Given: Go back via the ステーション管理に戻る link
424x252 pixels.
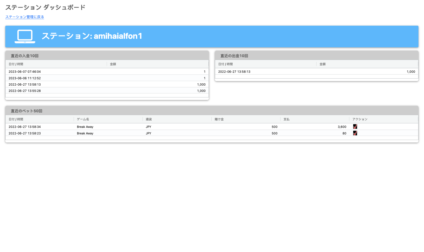Looking at the screenshot, I should point(25,17).
